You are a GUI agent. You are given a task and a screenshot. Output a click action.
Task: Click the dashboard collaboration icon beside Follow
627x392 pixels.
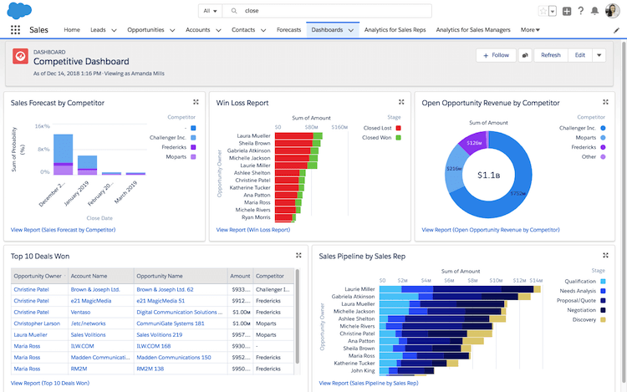coord(525,55)
